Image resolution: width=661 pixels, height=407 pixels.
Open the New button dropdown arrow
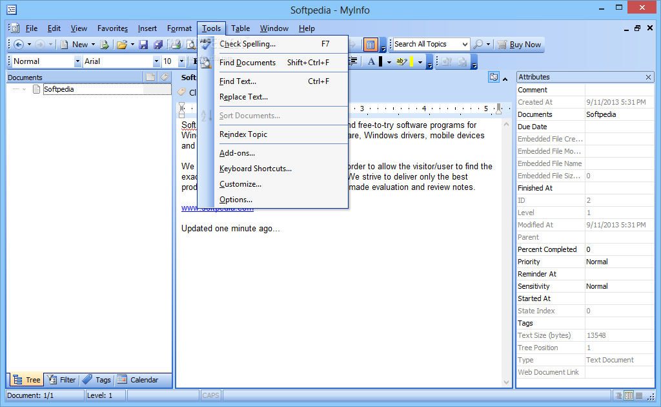[93, 45]
